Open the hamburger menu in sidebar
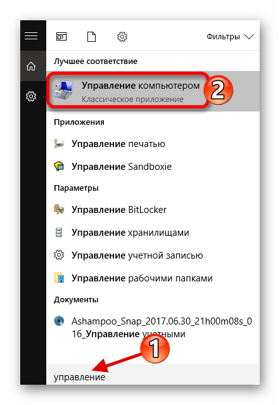 tap(31, 36)
